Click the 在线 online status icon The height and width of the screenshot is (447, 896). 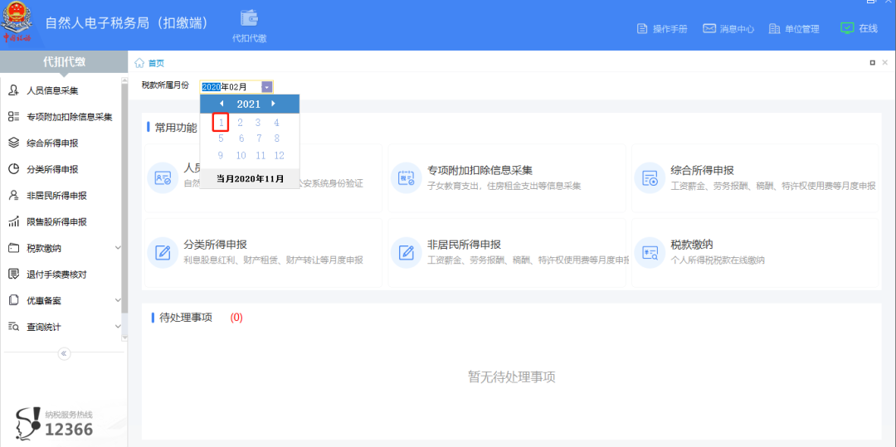point(847,27)
